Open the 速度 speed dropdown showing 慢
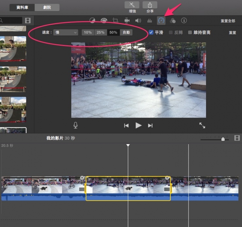 [x=66, y=33]
